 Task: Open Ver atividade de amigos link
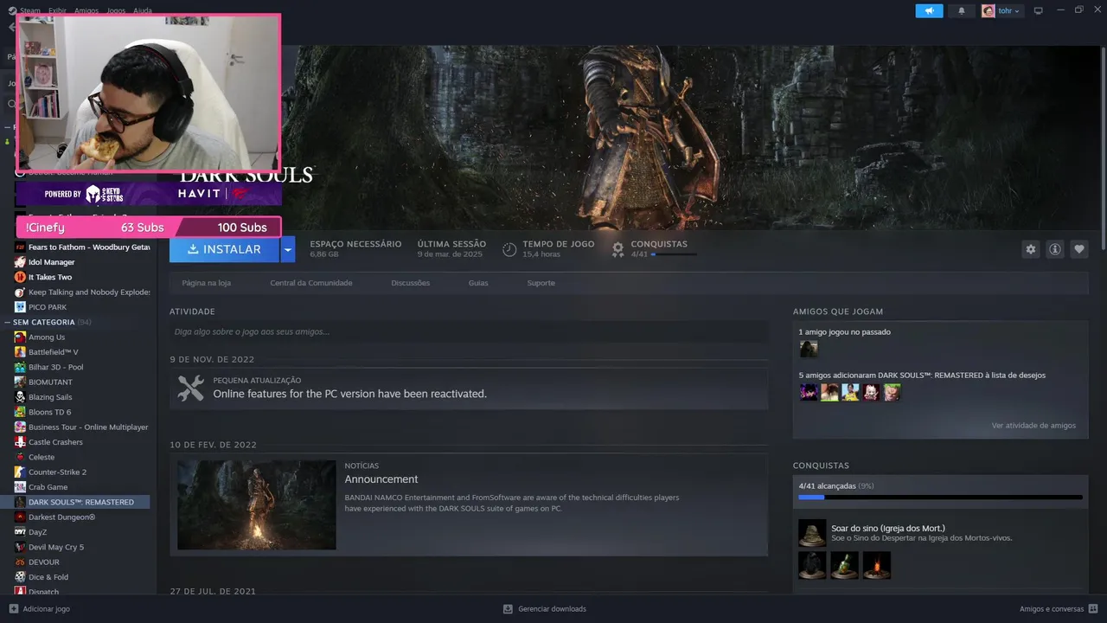click(1033, 426)
